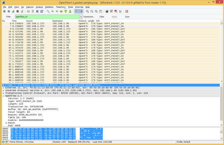Select the Buffer ID: OFP_NO_BUFFER line

click(33, 109)
